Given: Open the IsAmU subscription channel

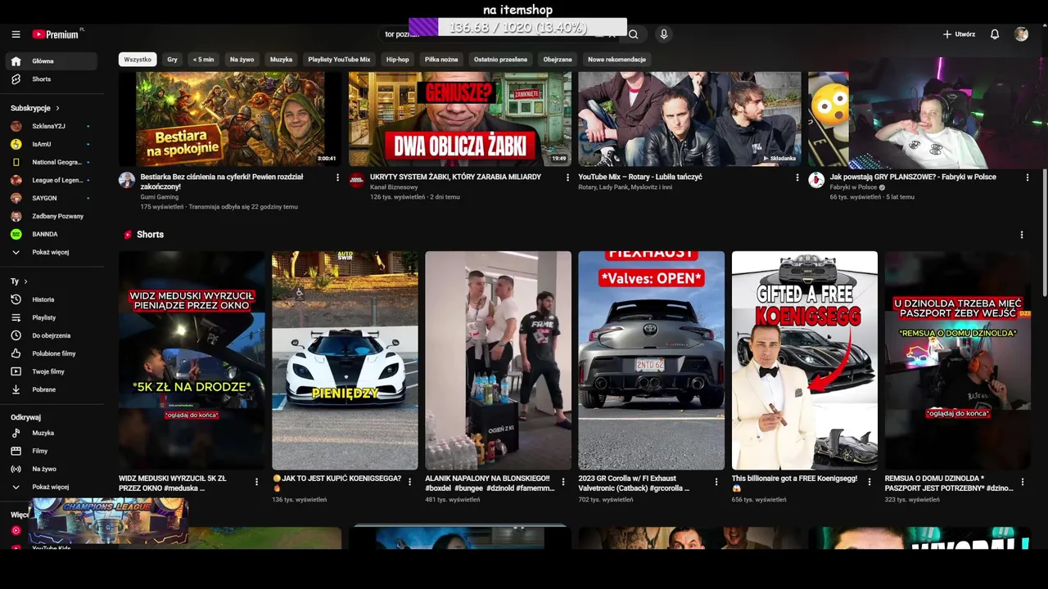Looking at the screenshot, I should tap(51, 144).
